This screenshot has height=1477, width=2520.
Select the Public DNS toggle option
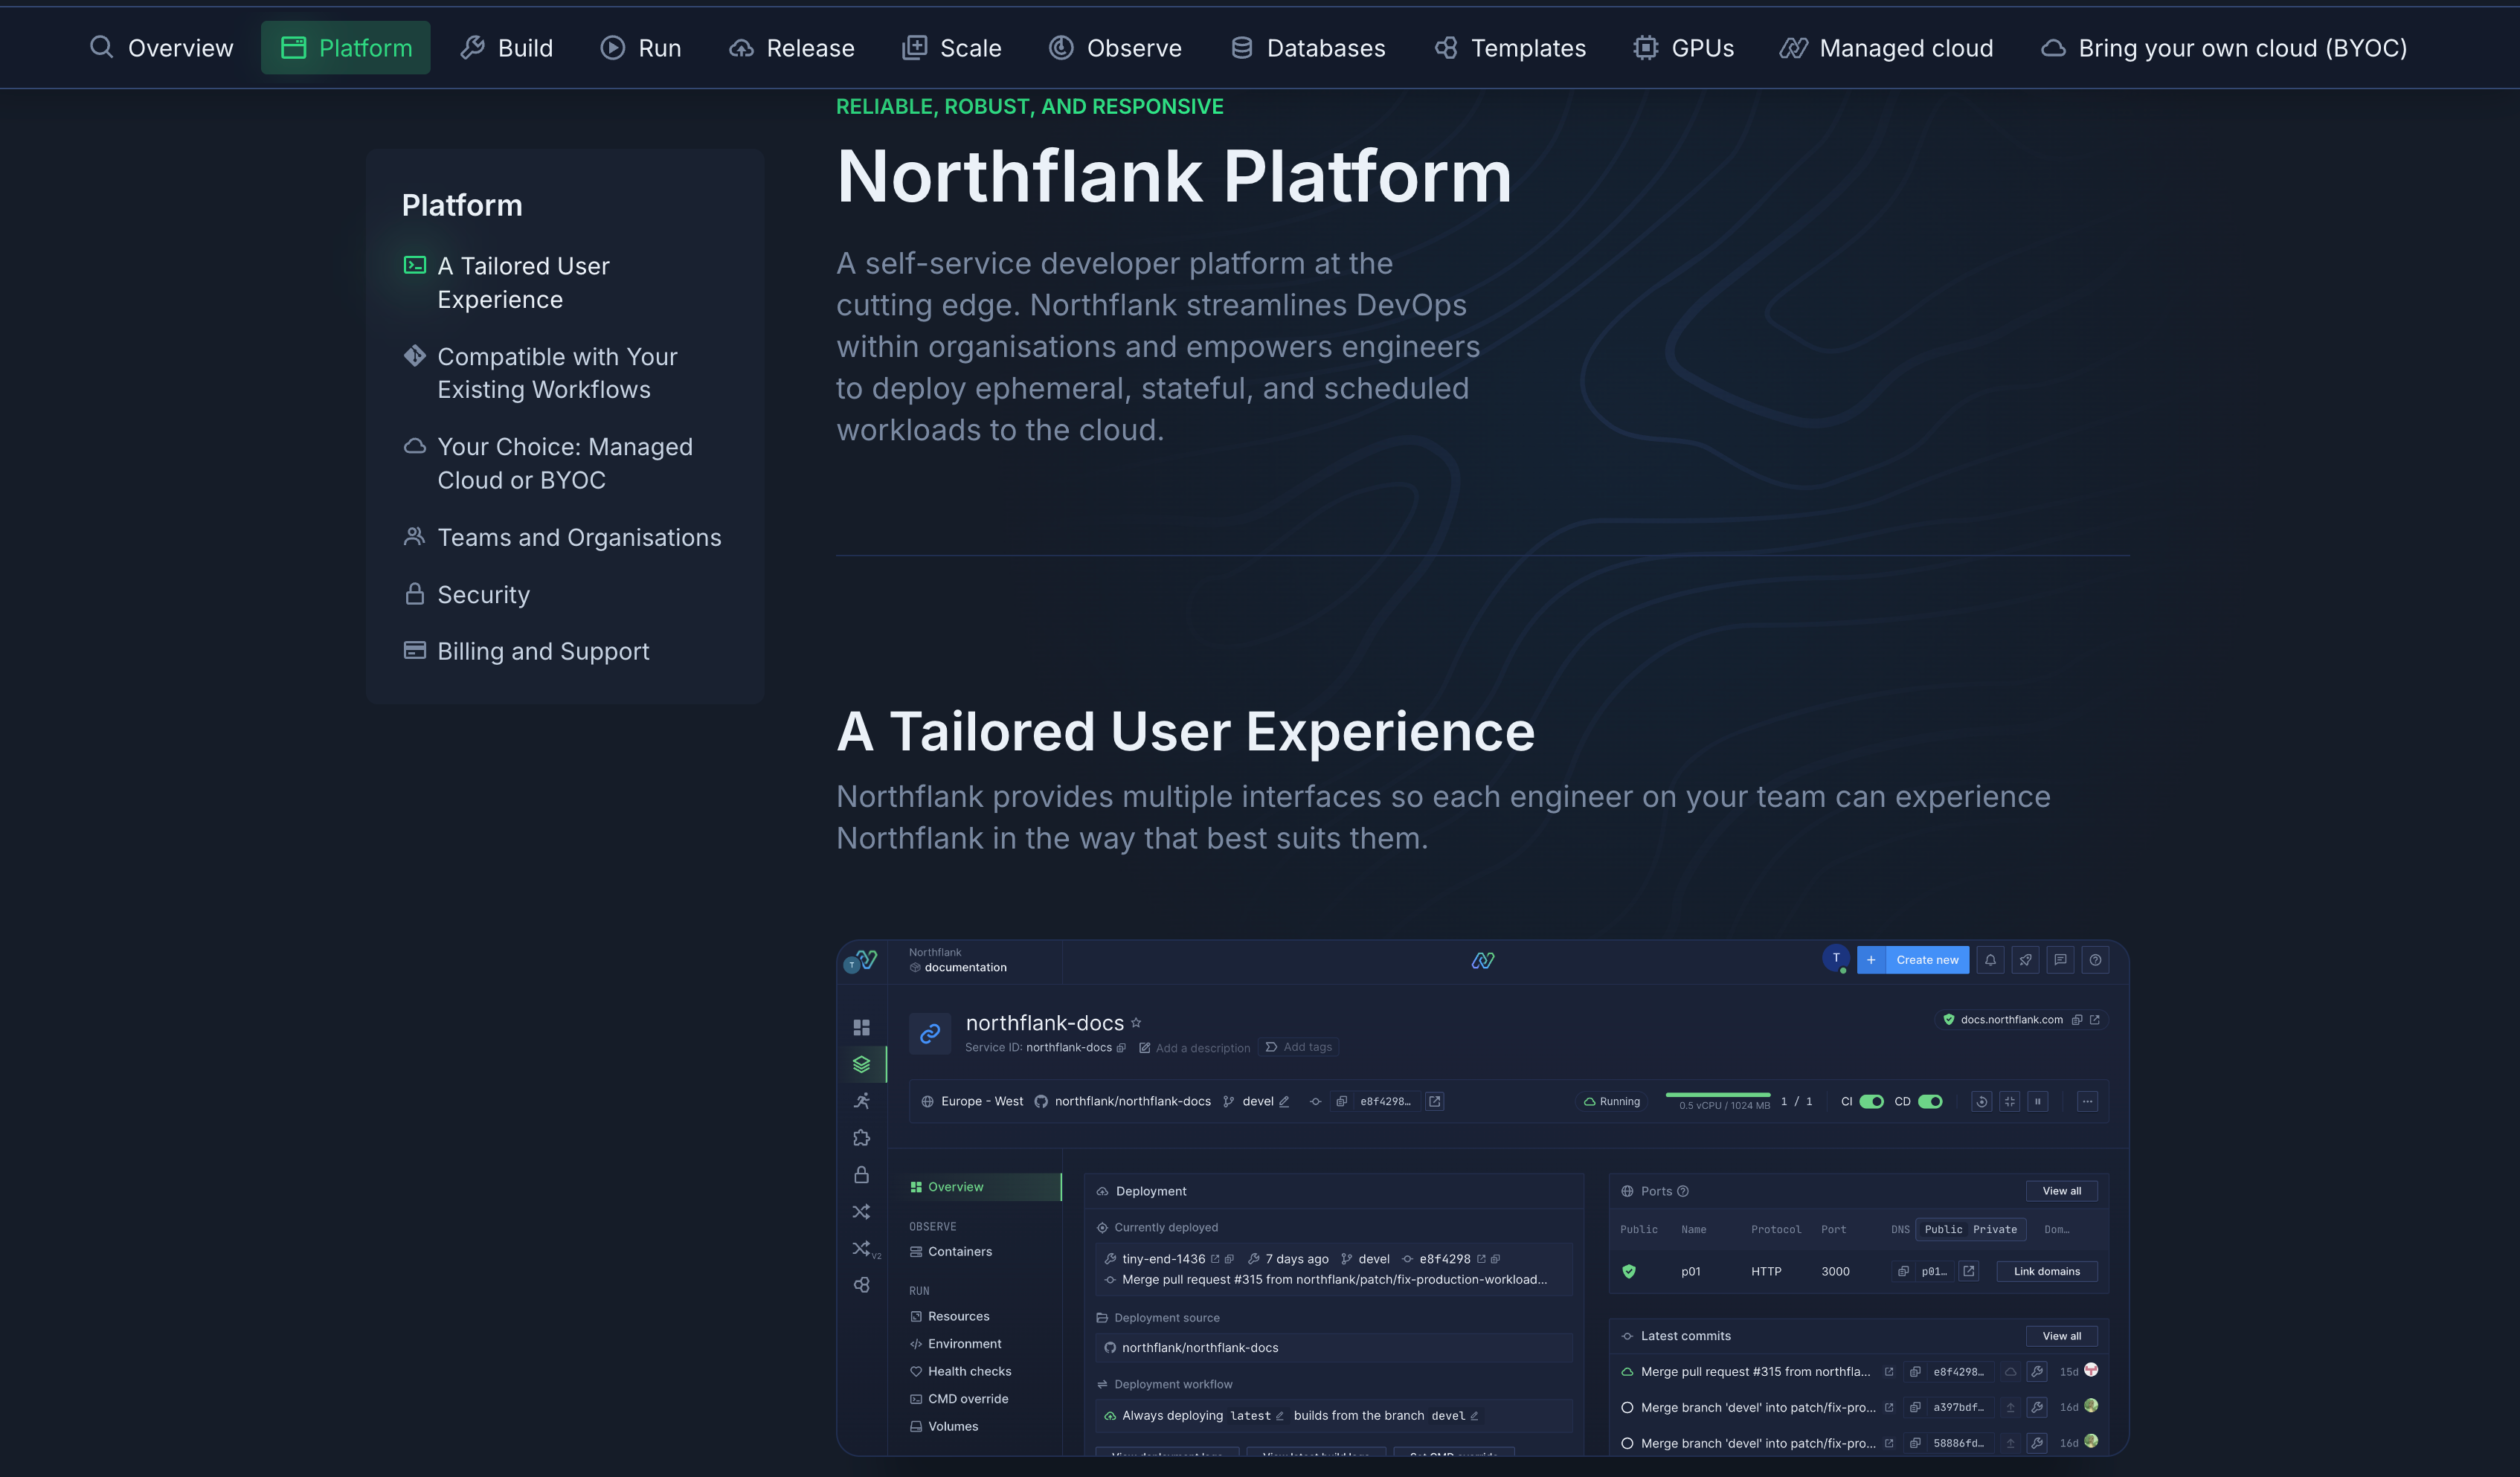coord(1943,1229)
